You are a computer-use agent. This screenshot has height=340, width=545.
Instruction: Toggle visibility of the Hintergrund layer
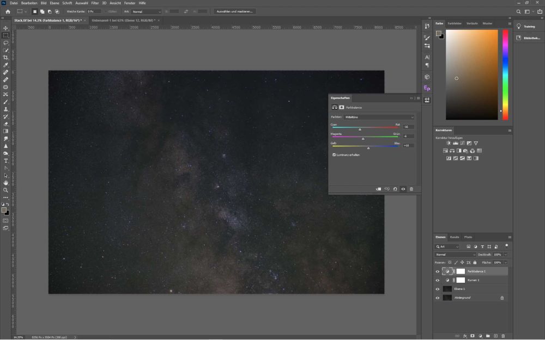[x=438, y=298]
